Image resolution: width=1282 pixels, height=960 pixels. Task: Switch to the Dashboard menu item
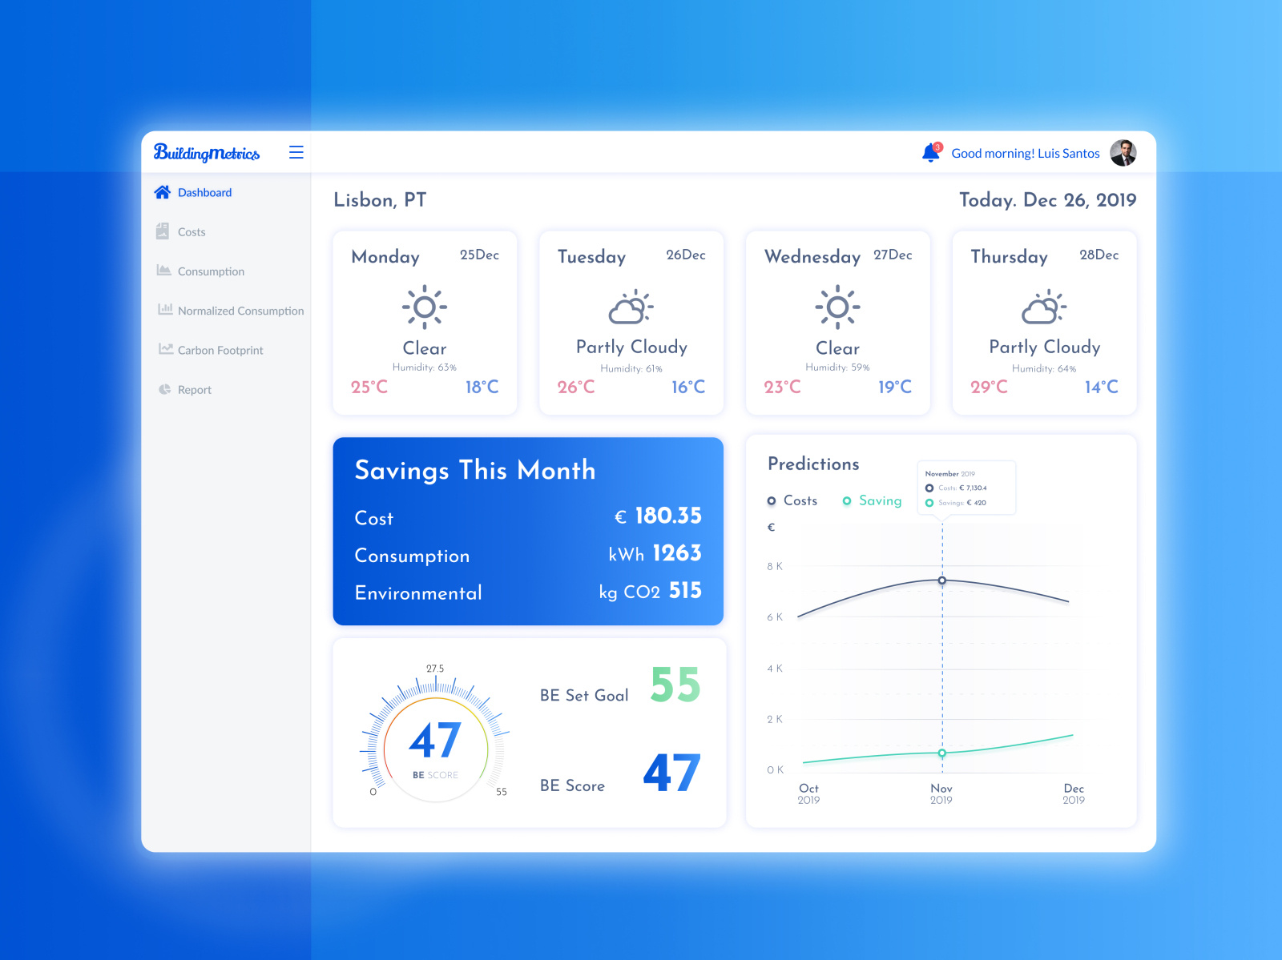(x=204, y=192)
